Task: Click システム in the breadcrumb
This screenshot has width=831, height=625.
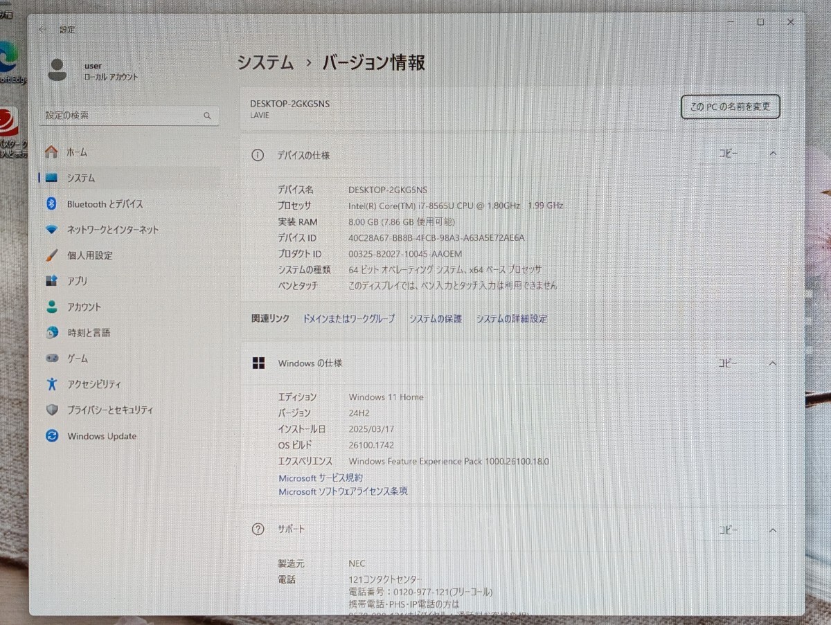Action: pyautogui.click(x=265, y=63)
